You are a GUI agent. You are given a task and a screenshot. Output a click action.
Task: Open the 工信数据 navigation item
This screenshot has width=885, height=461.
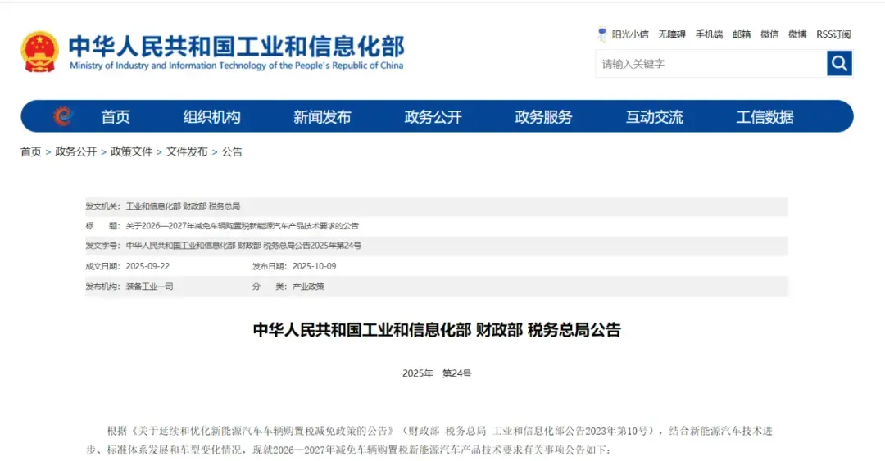[x=765, y=117]
